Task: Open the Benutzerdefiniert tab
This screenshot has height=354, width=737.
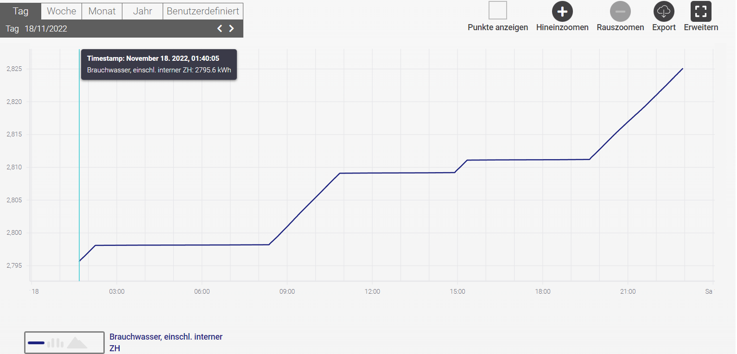Action: 203,11
